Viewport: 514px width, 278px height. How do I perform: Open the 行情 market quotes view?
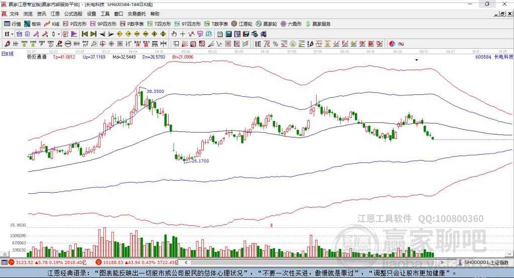[12, 24]
